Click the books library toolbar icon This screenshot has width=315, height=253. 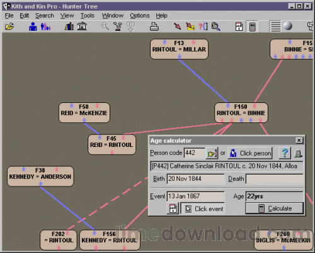(69, 26)
